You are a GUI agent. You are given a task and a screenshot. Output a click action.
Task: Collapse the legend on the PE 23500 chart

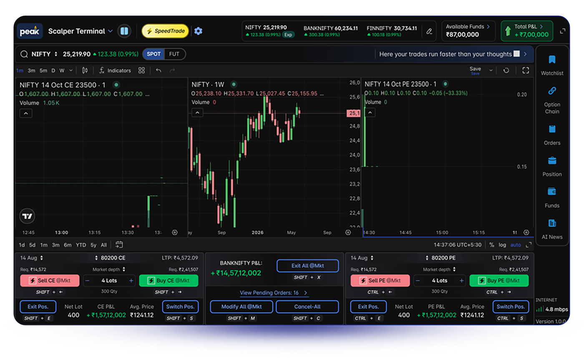pyautogui.click(x=370, y=112)
